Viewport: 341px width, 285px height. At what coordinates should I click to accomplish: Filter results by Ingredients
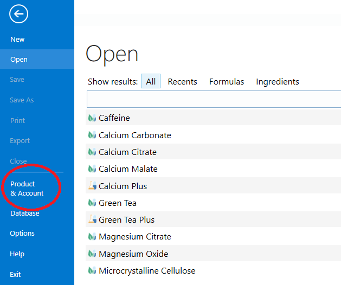pos(277,82)
